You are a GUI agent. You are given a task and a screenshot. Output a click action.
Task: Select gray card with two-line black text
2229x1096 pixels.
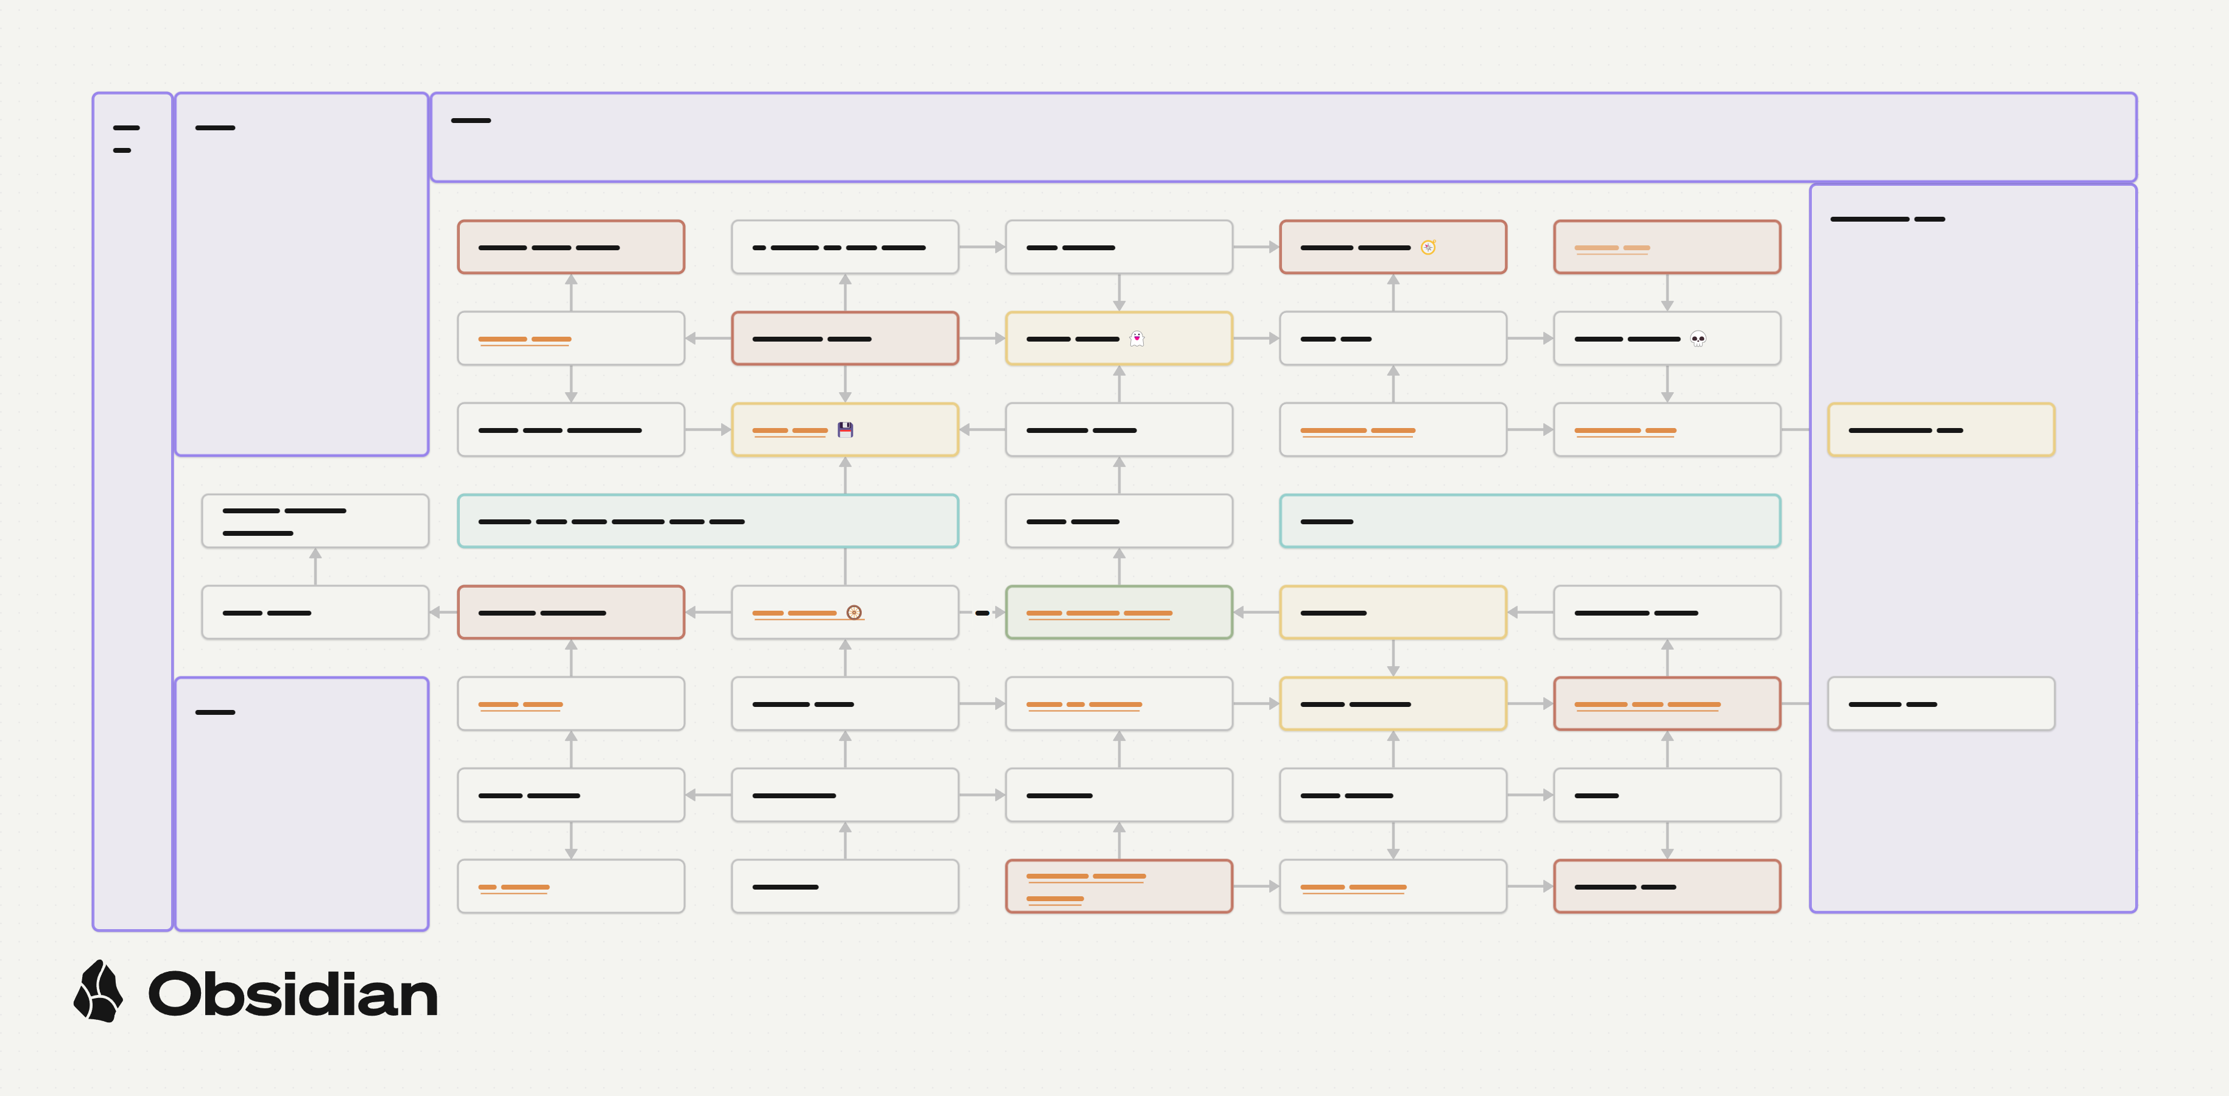pyautogui.click(x=315, y=522)
